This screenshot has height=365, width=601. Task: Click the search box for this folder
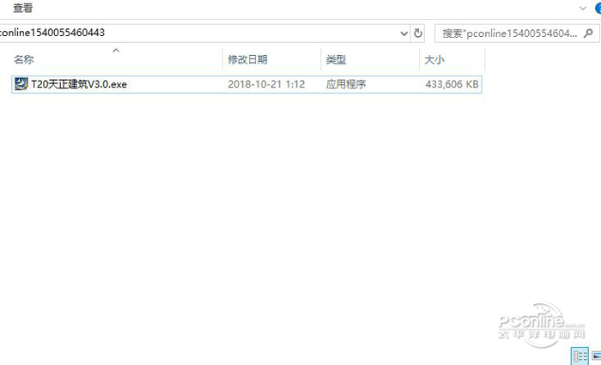tap(517, 33)
